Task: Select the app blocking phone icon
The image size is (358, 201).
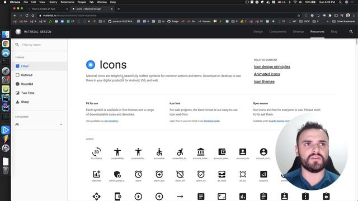Action: click(117, 197)
